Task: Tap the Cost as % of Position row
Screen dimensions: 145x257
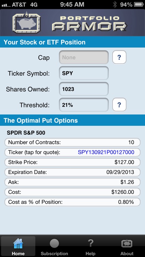Action: point(72,202)
